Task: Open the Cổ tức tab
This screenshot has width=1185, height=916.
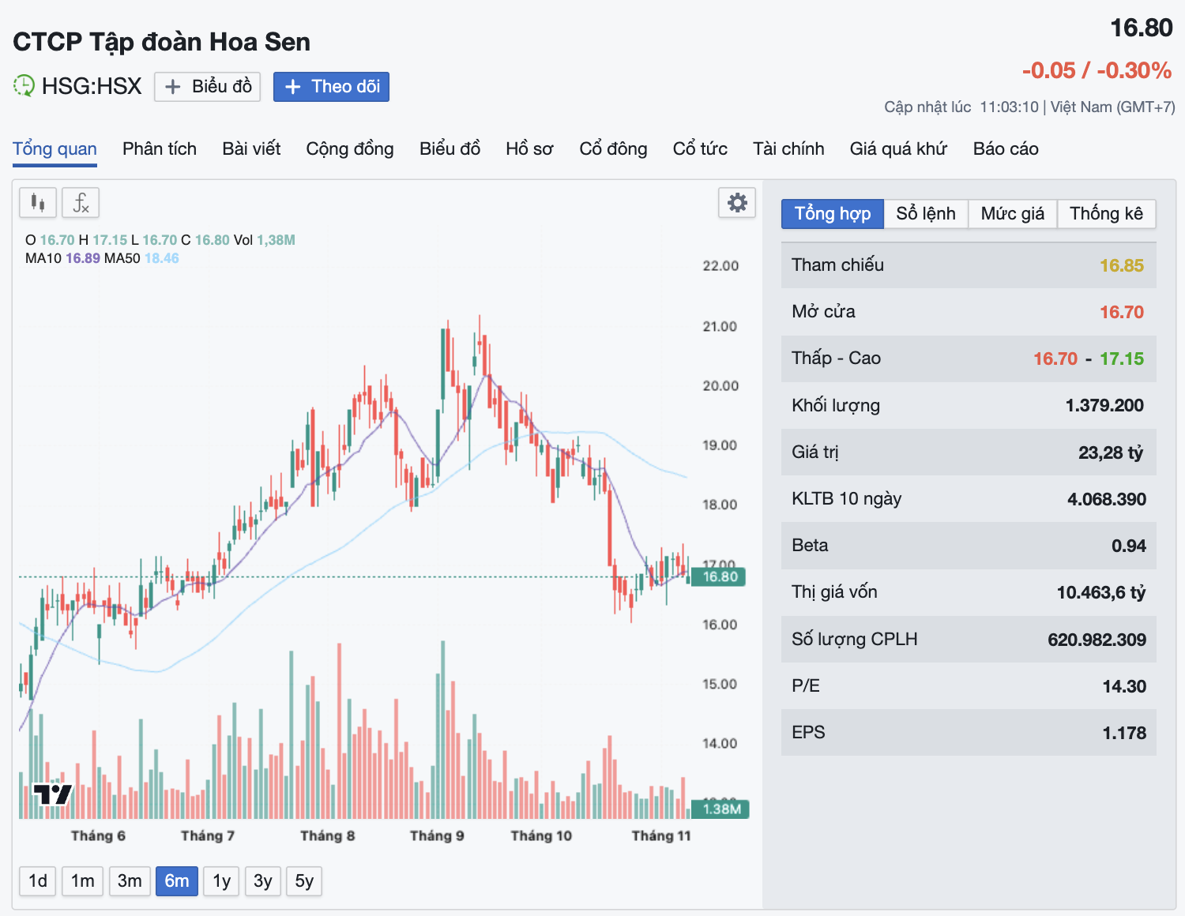Action: (x=700, y=148)
